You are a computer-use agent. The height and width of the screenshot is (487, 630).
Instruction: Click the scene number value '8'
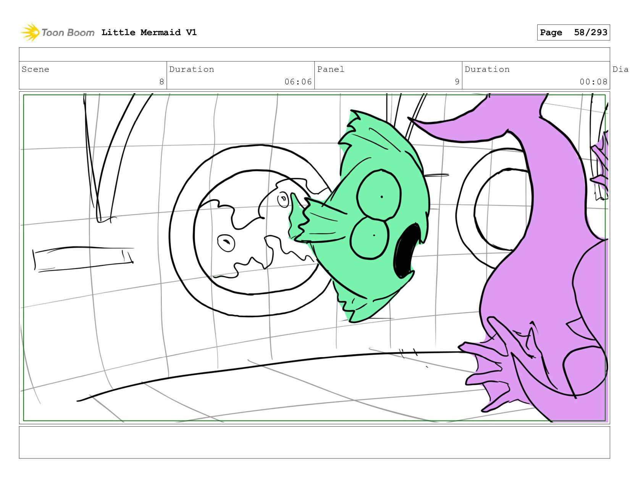162,82
